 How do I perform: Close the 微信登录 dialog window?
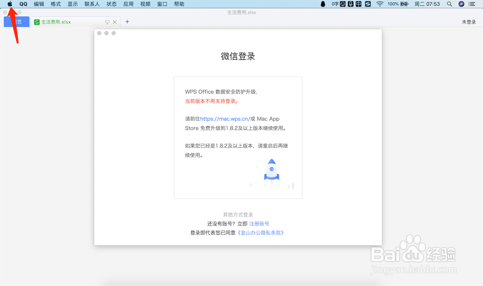[x=99, y=33]
